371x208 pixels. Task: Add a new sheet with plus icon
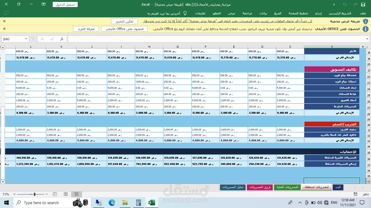pos(207,187)
